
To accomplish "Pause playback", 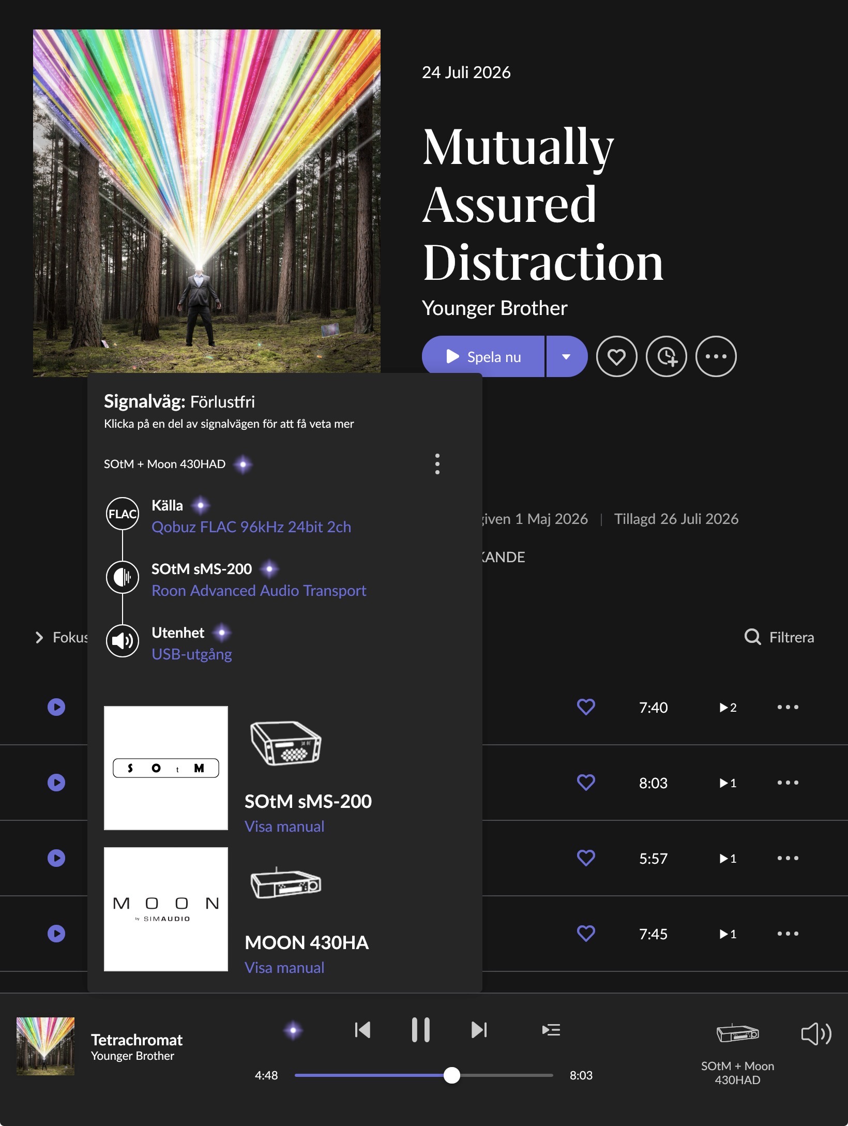I will 421,1030.
